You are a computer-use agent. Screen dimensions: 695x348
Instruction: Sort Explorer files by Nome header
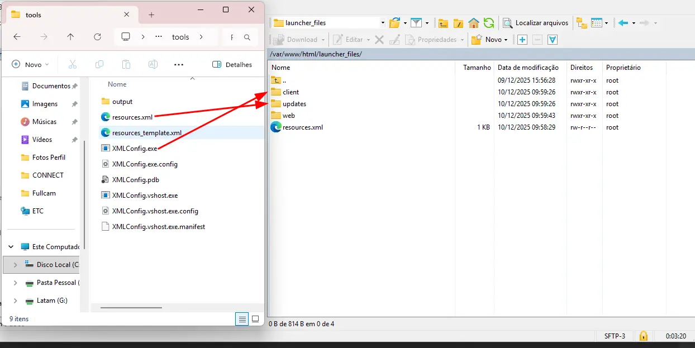click(x=117, y=84)
